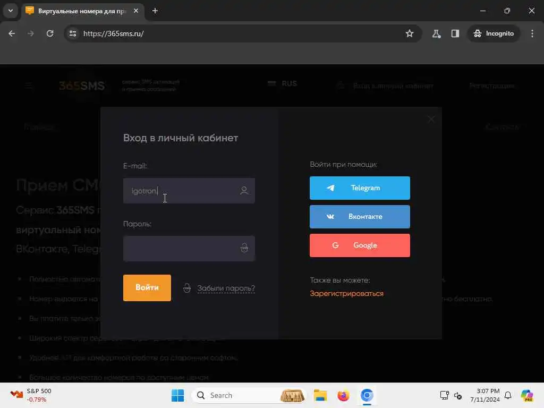Screen dimensions: 544x408
Task: Click lock icon beside Забыли пароль
Action: point(187,288)
